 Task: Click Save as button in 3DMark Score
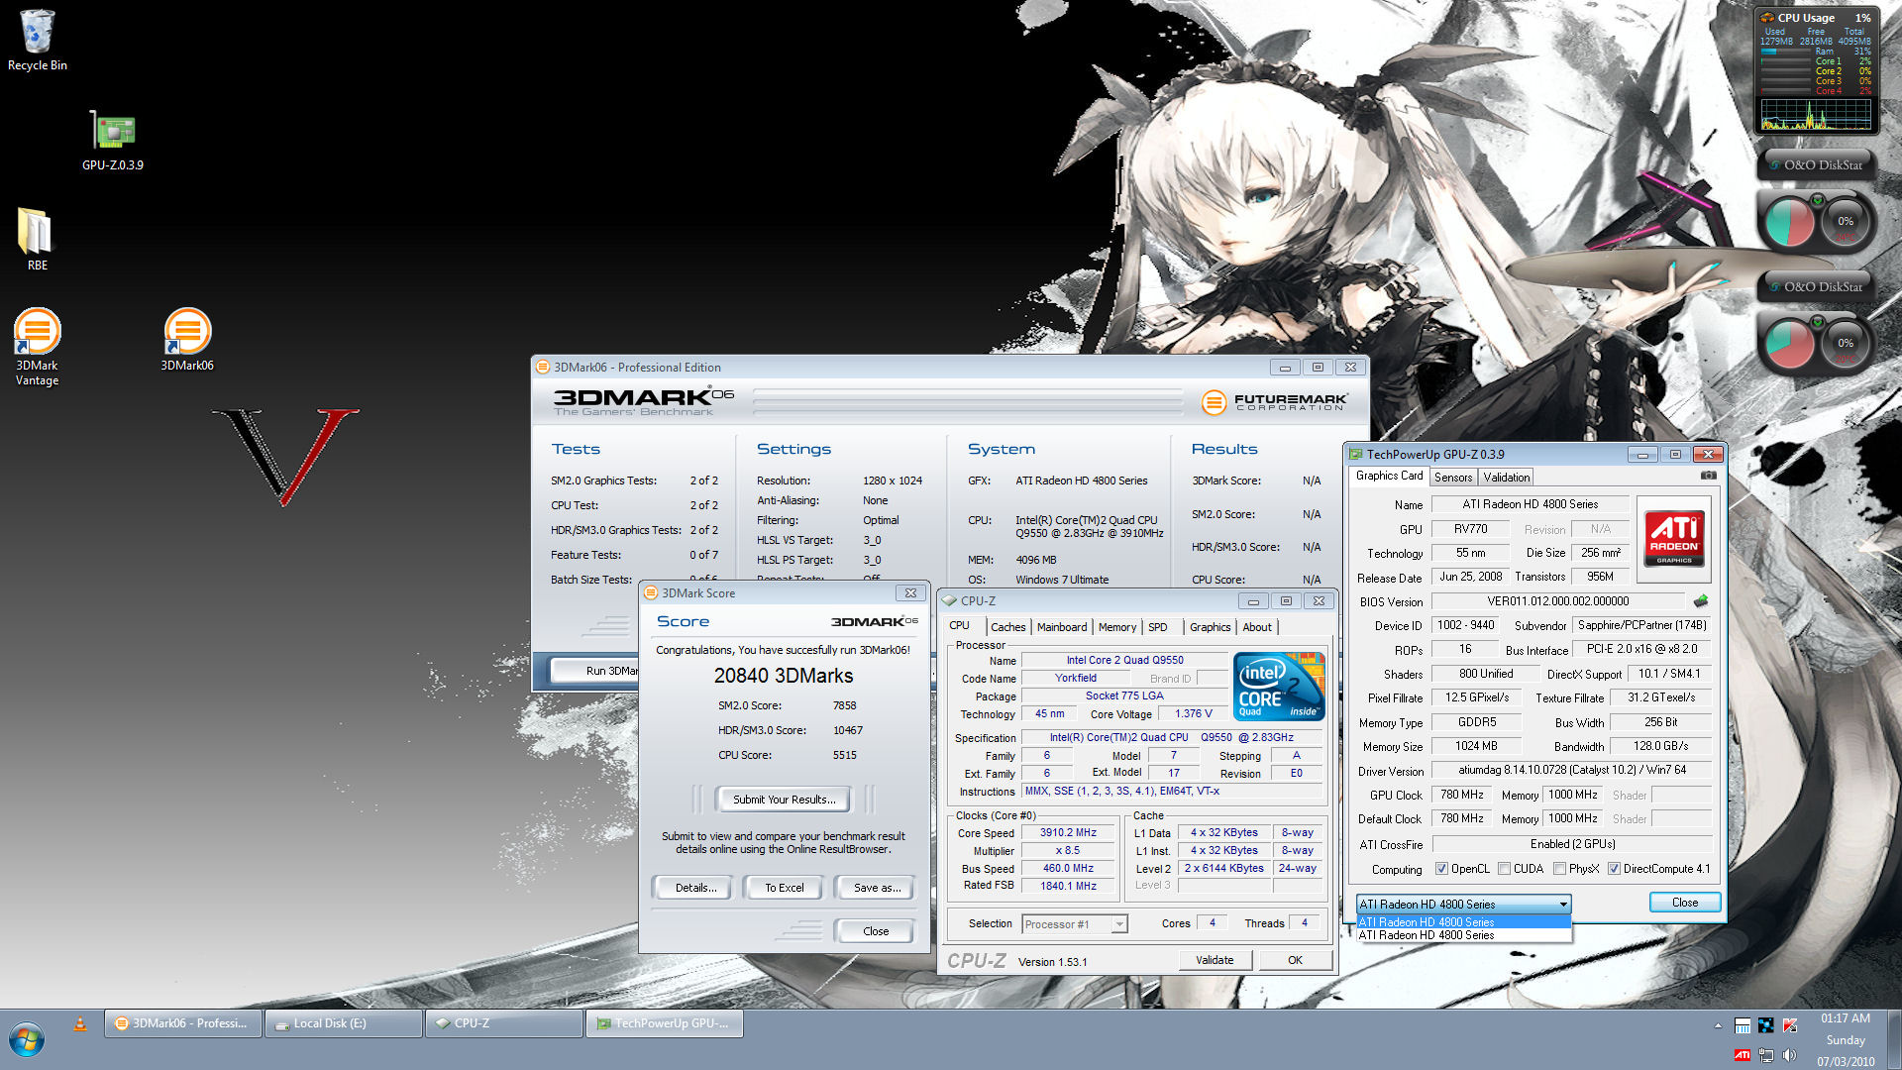(877, 888)
